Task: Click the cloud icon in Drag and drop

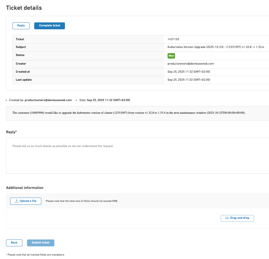Action: pos(227,218)
